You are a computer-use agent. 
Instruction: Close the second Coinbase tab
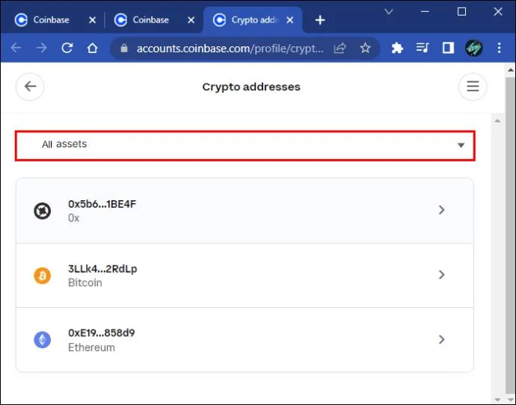(191, 20)
